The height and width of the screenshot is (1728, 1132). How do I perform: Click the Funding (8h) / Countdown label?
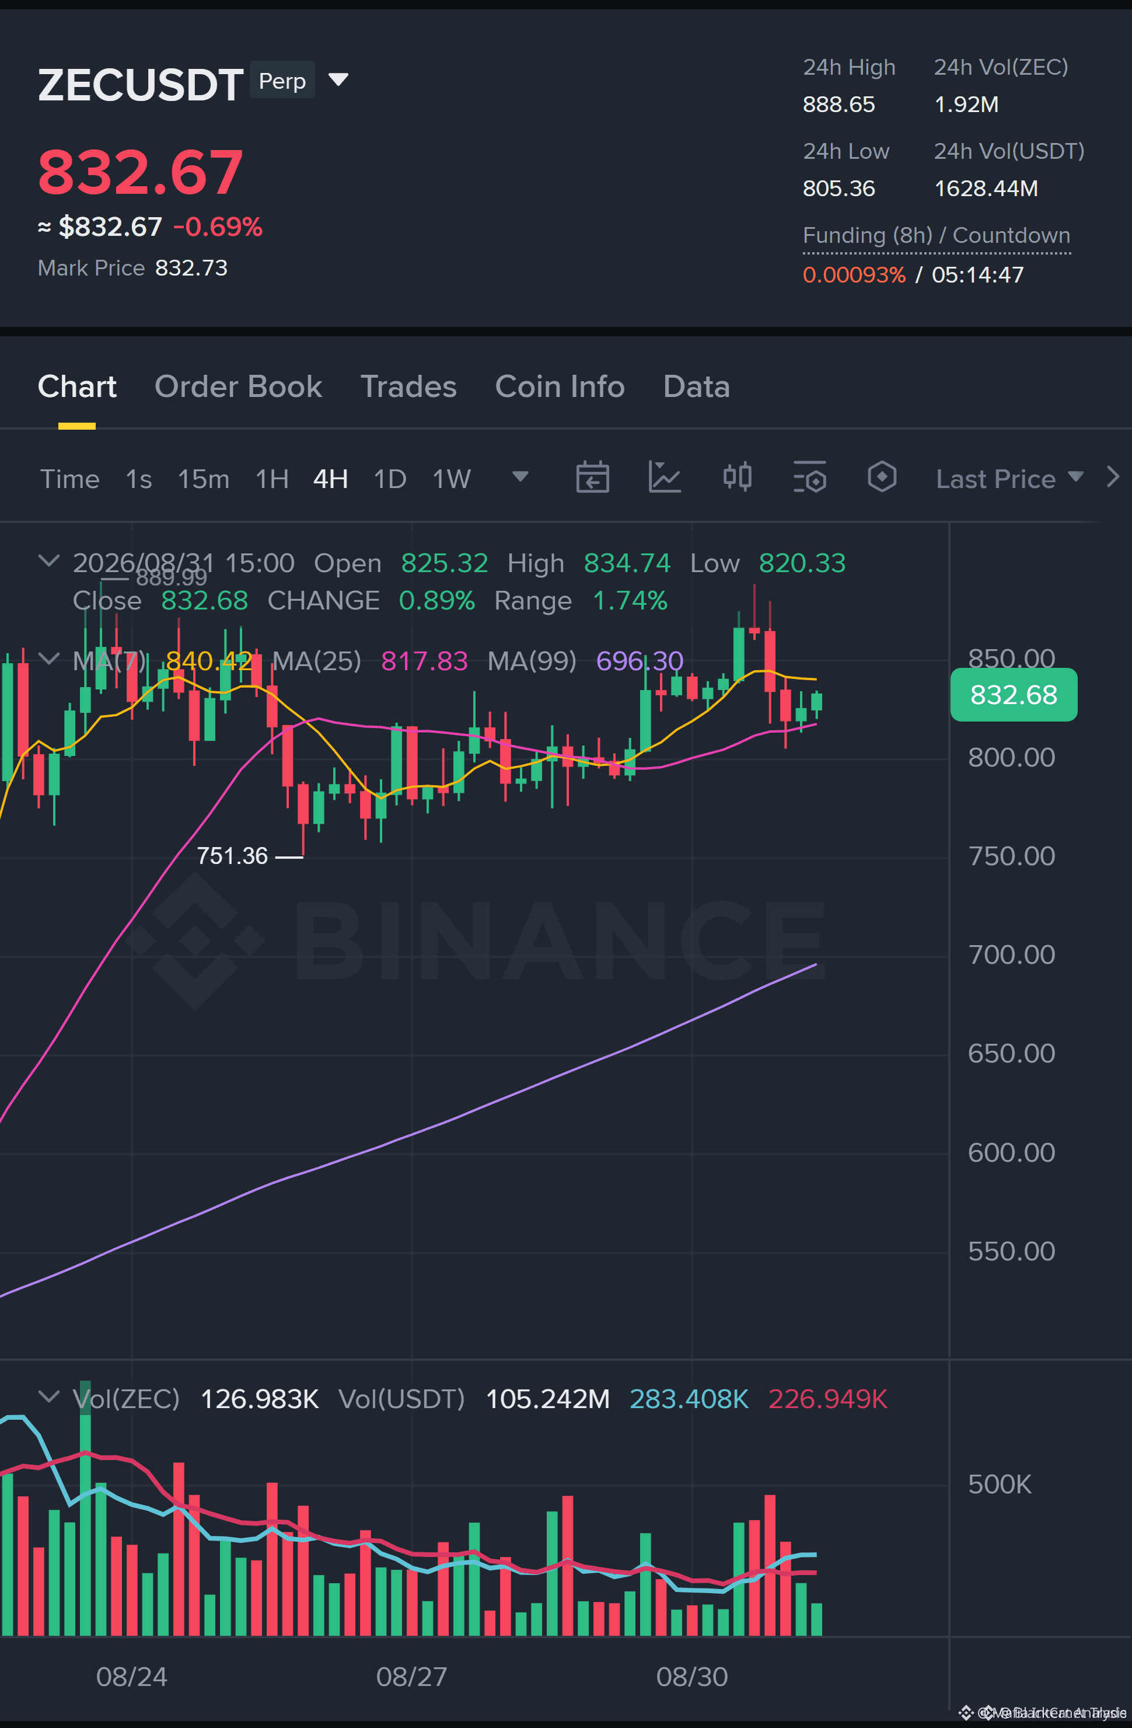click(x=936, y=236)
